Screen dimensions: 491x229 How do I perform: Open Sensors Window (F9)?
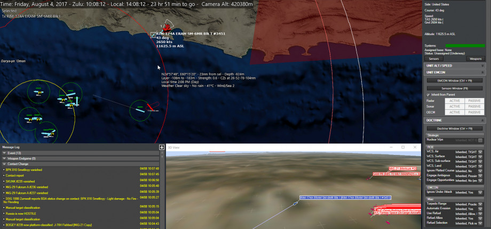click(455, 88)
